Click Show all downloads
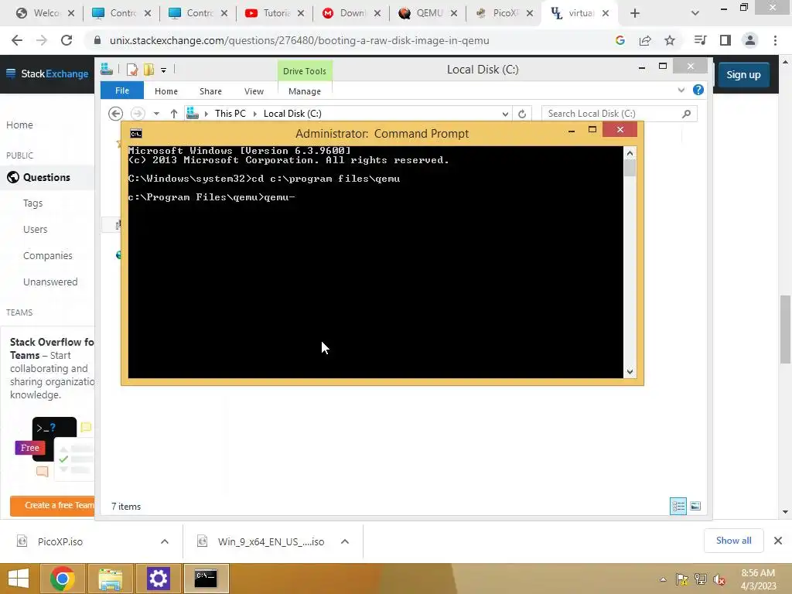The height and width of the screenshot is (594, 792). tap(733, 541)
